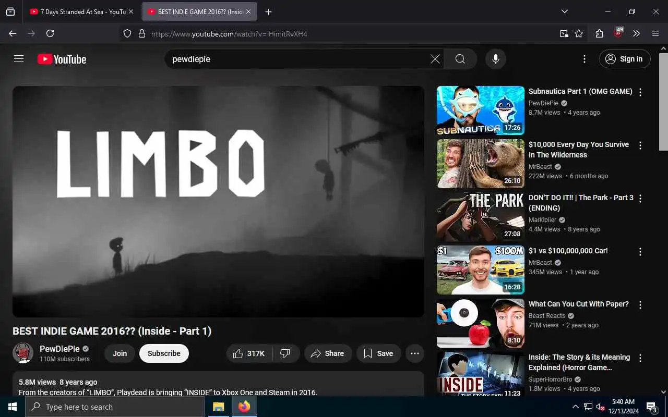This screenshot has width=668, height=417.
Task: Close the 7 Days Stranded At Sea tab
Action: [131, 11]
